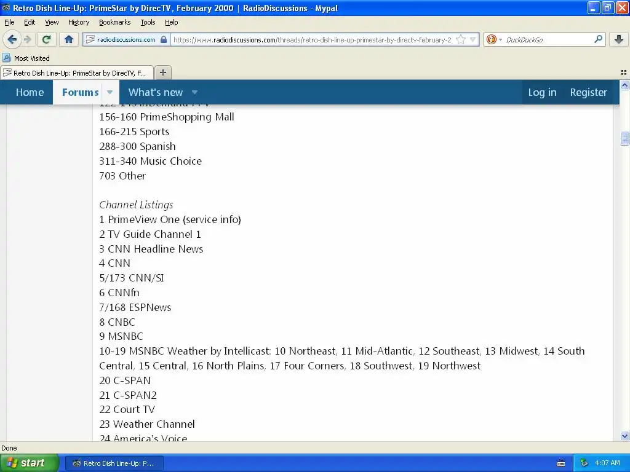Image resolution: width=630 pixels, height=472 pixels.
Task: Click the vertical scrollbar thumb
Action: (x=624, y=138)
